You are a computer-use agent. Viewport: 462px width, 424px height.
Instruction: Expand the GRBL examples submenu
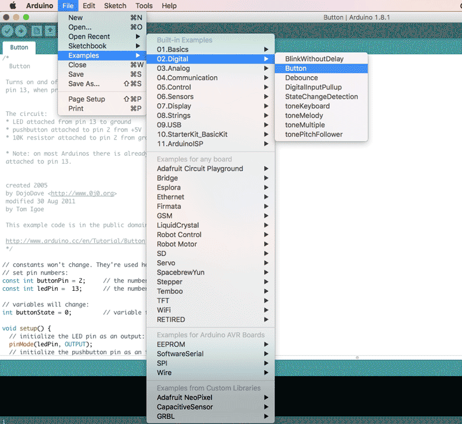(211, 416)
